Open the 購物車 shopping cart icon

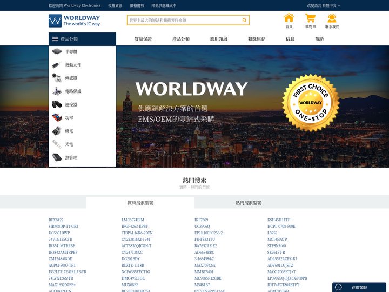[310, 18]
